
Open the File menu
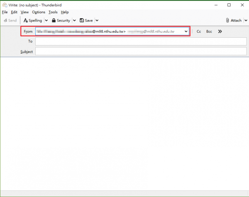[x=5, y=12]
